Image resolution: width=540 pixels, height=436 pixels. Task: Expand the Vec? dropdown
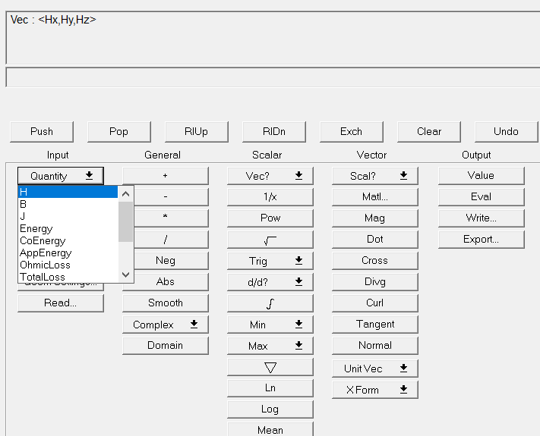click(270, 176)
